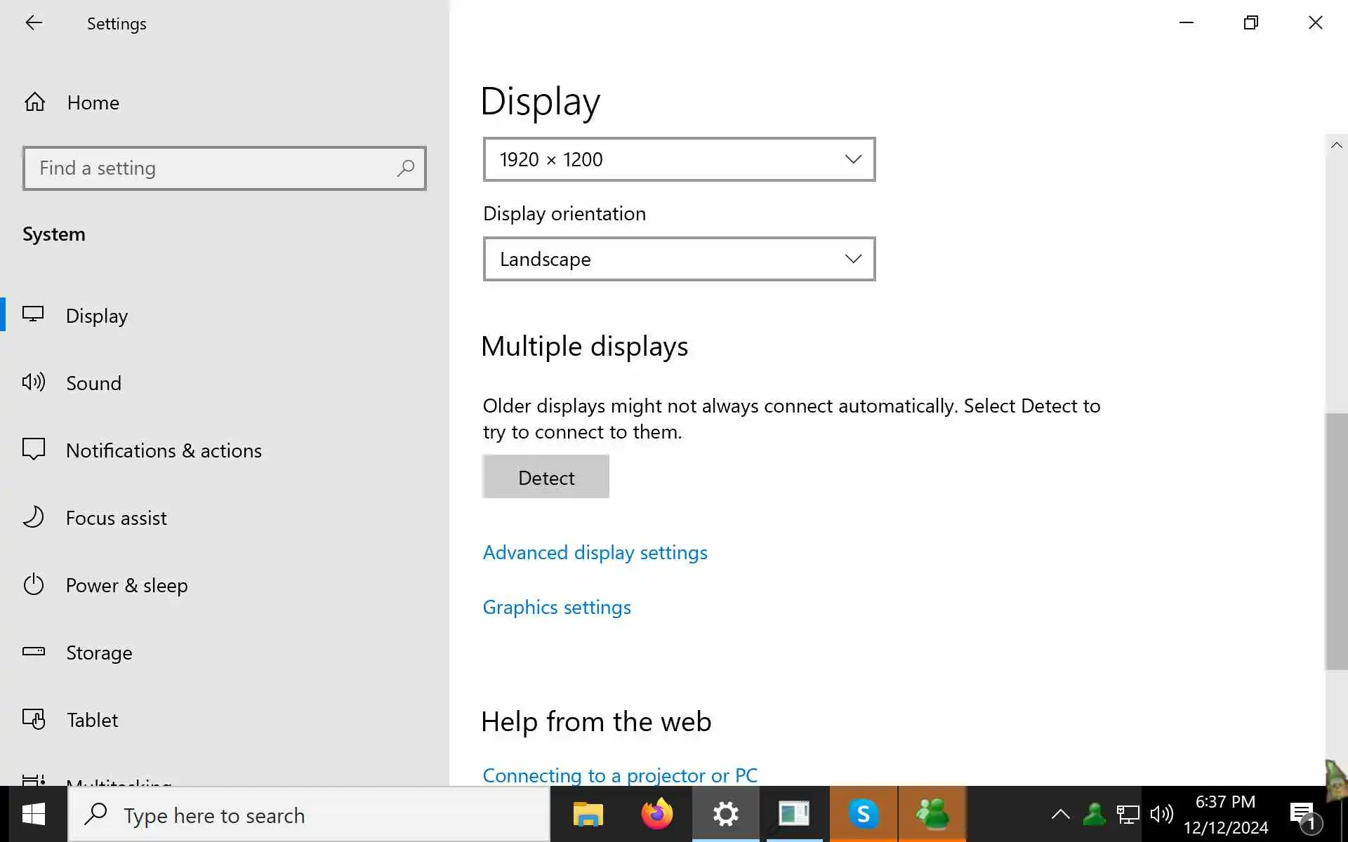Click the Focus assist moon icon
The image size is (1348, 842).
point(34,518)
